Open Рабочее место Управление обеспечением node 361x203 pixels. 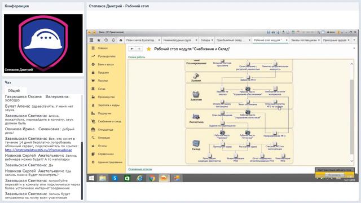pyautogui.click(x=248, y=91)
